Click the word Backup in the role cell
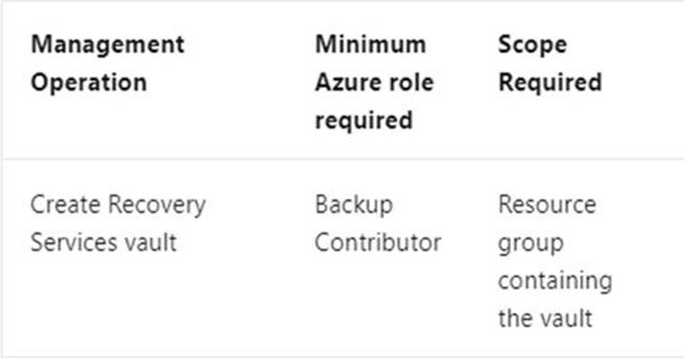The width and height of the screenshot is (684, 358). tap(354, 205)
